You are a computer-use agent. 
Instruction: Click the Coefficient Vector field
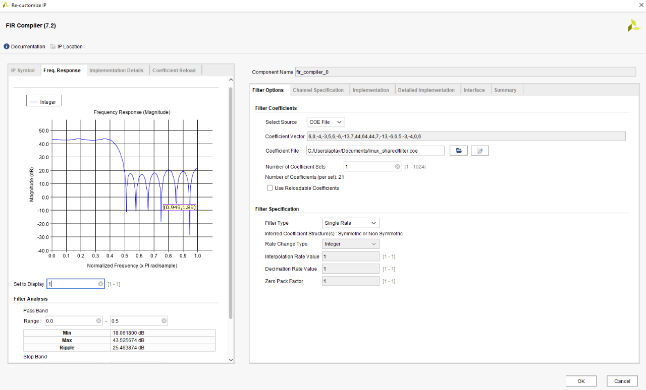[x=466, y=136]
